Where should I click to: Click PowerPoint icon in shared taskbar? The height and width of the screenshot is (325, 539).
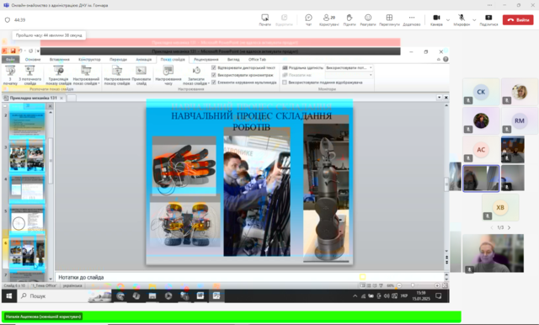216,296
